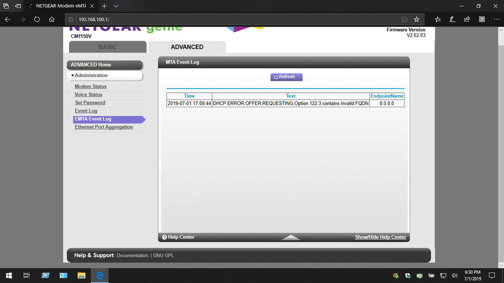Viewport: 504px width, 283px height.
Task: Click the Show/Hide Help Center link
Action: pyautogui.click(x=380, y=237)
